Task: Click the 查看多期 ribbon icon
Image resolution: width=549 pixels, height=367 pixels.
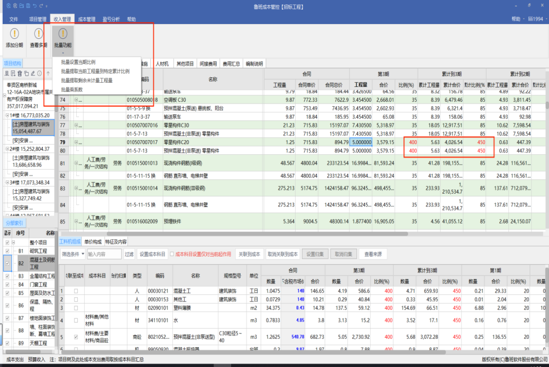Action: coord(38,34)
